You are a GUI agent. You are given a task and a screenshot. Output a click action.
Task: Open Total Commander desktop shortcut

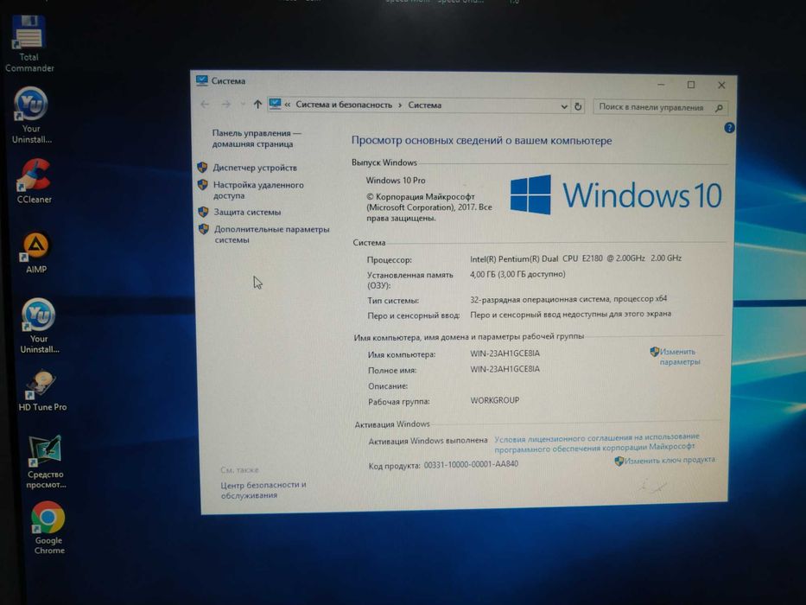pyautogui.click(x=29, y=44)
